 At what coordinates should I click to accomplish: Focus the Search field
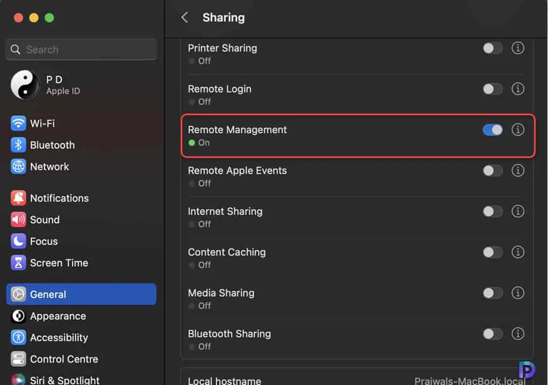[x=81, y=50]
